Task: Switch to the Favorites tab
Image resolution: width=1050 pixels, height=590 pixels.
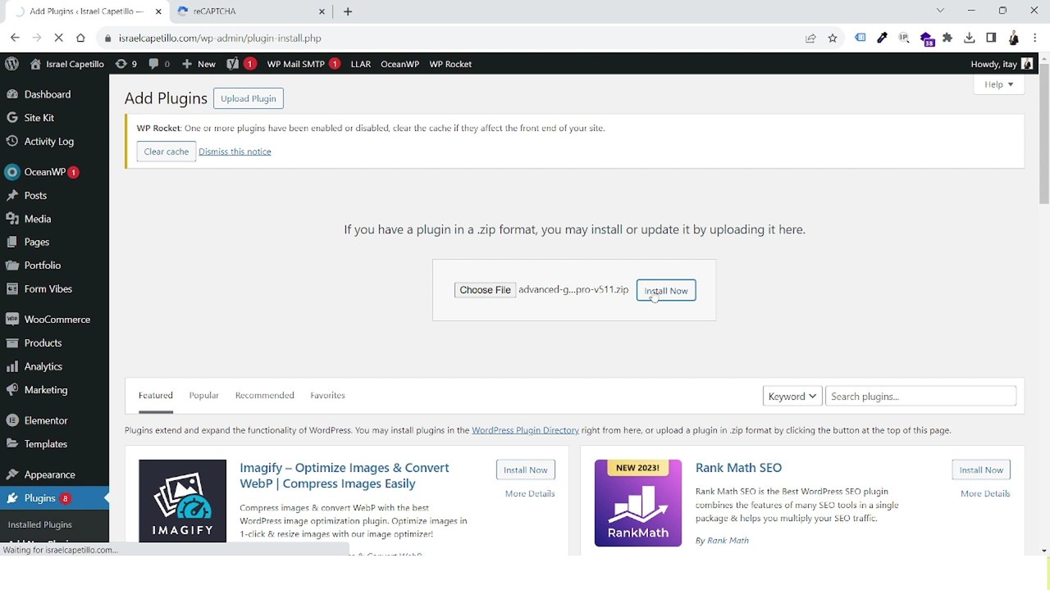Action: click(x=327, y=396)
